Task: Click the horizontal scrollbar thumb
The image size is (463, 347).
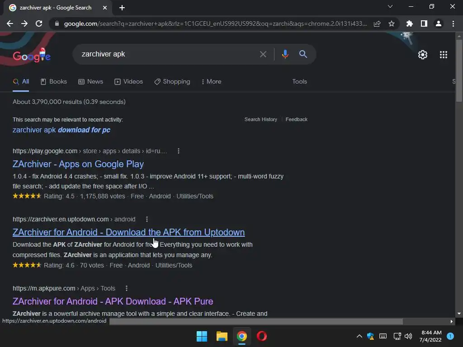Action: coord(256,321)
